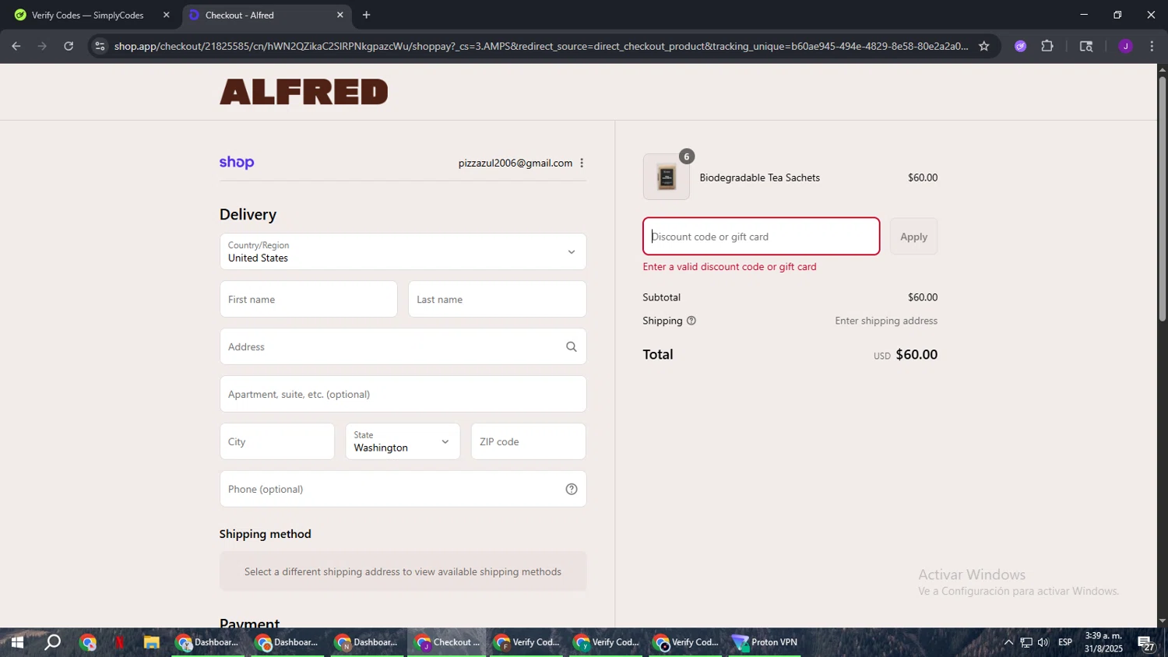Select the 'Enter shipping address' text
This screenshot has height=657, width=1168.
click(x=886, y=321)
